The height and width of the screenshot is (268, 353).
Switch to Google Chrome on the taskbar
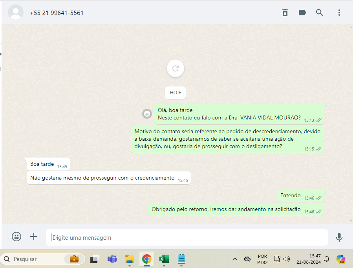pyautogui.click(x=146, y=259)
